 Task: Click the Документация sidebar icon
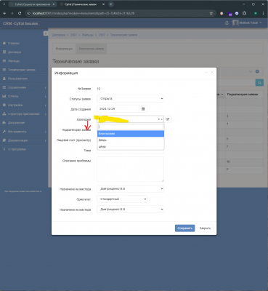click(x=4, y=140)
